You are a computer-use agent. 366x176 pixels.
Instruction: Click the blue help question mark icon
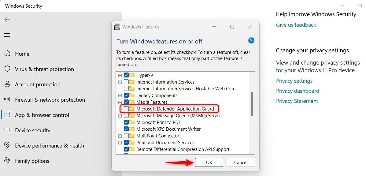click(x=251, y=40)
